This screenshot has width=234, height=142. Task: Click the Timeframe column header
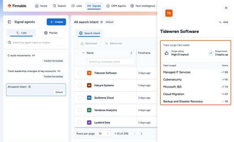(x=144, y=53)
